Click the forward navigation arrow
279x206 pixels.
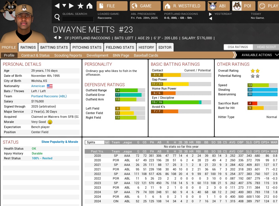(71, 6)
